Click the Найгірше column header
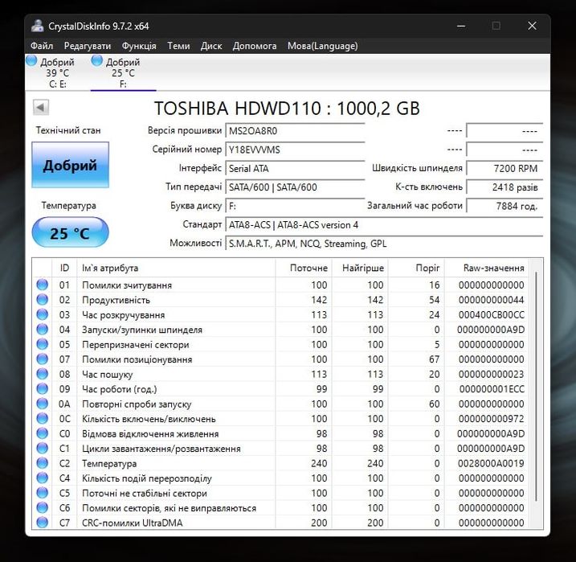 (x=360, y=268)
